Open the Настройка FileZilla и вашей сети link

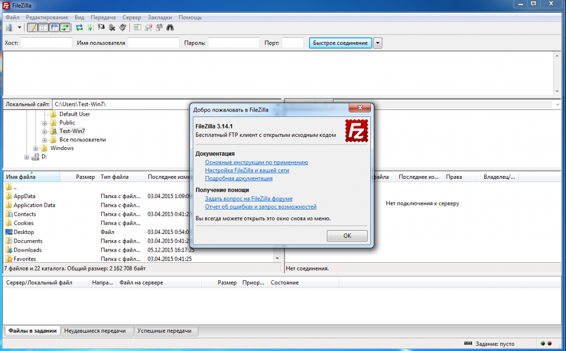coord(247,170)
